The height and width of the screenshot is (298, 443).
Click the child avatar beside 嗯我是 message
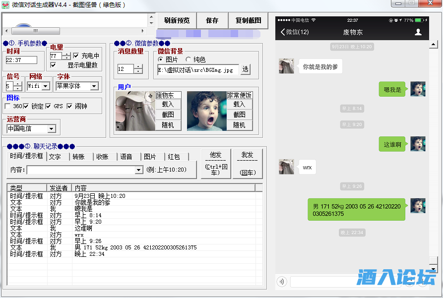(x=418, y=90)
